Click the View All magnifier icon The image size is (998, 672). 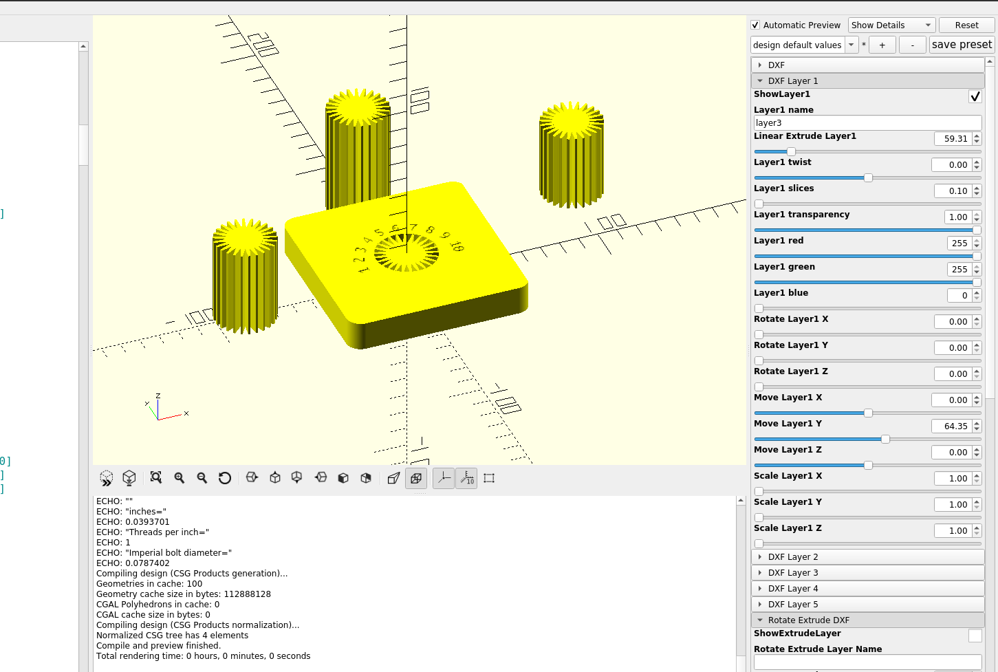coord(156,478)
